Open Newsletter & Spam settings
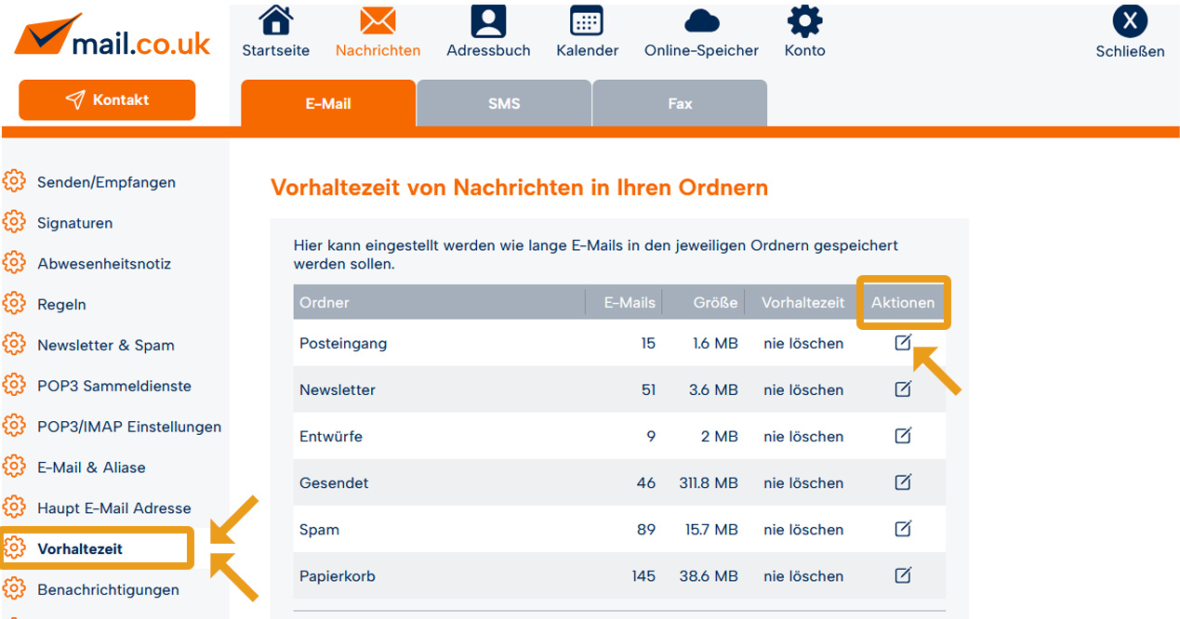The image size is (1180, 619). tap(105, 345)
